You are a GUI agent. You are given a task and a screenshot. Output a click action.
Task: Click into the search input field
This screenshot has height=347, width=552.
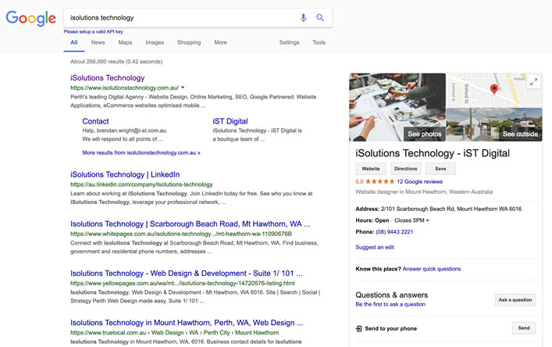coord(180,18)
